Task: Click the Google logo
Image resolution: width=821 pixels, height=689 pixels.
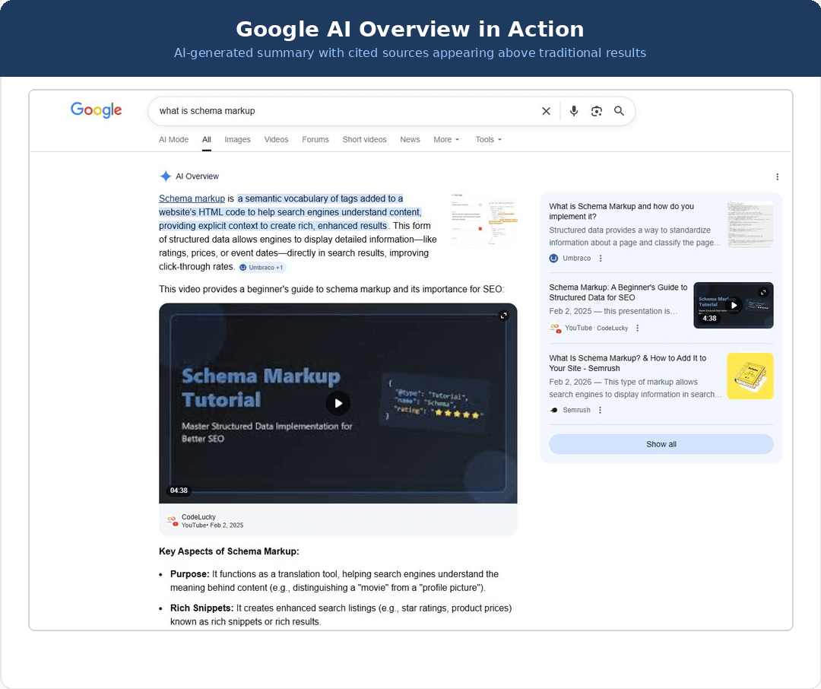Action: pos(97,110)
